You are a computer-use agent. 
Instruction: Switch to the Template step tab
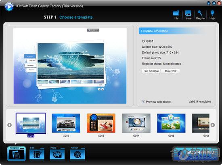pos(17,154)
